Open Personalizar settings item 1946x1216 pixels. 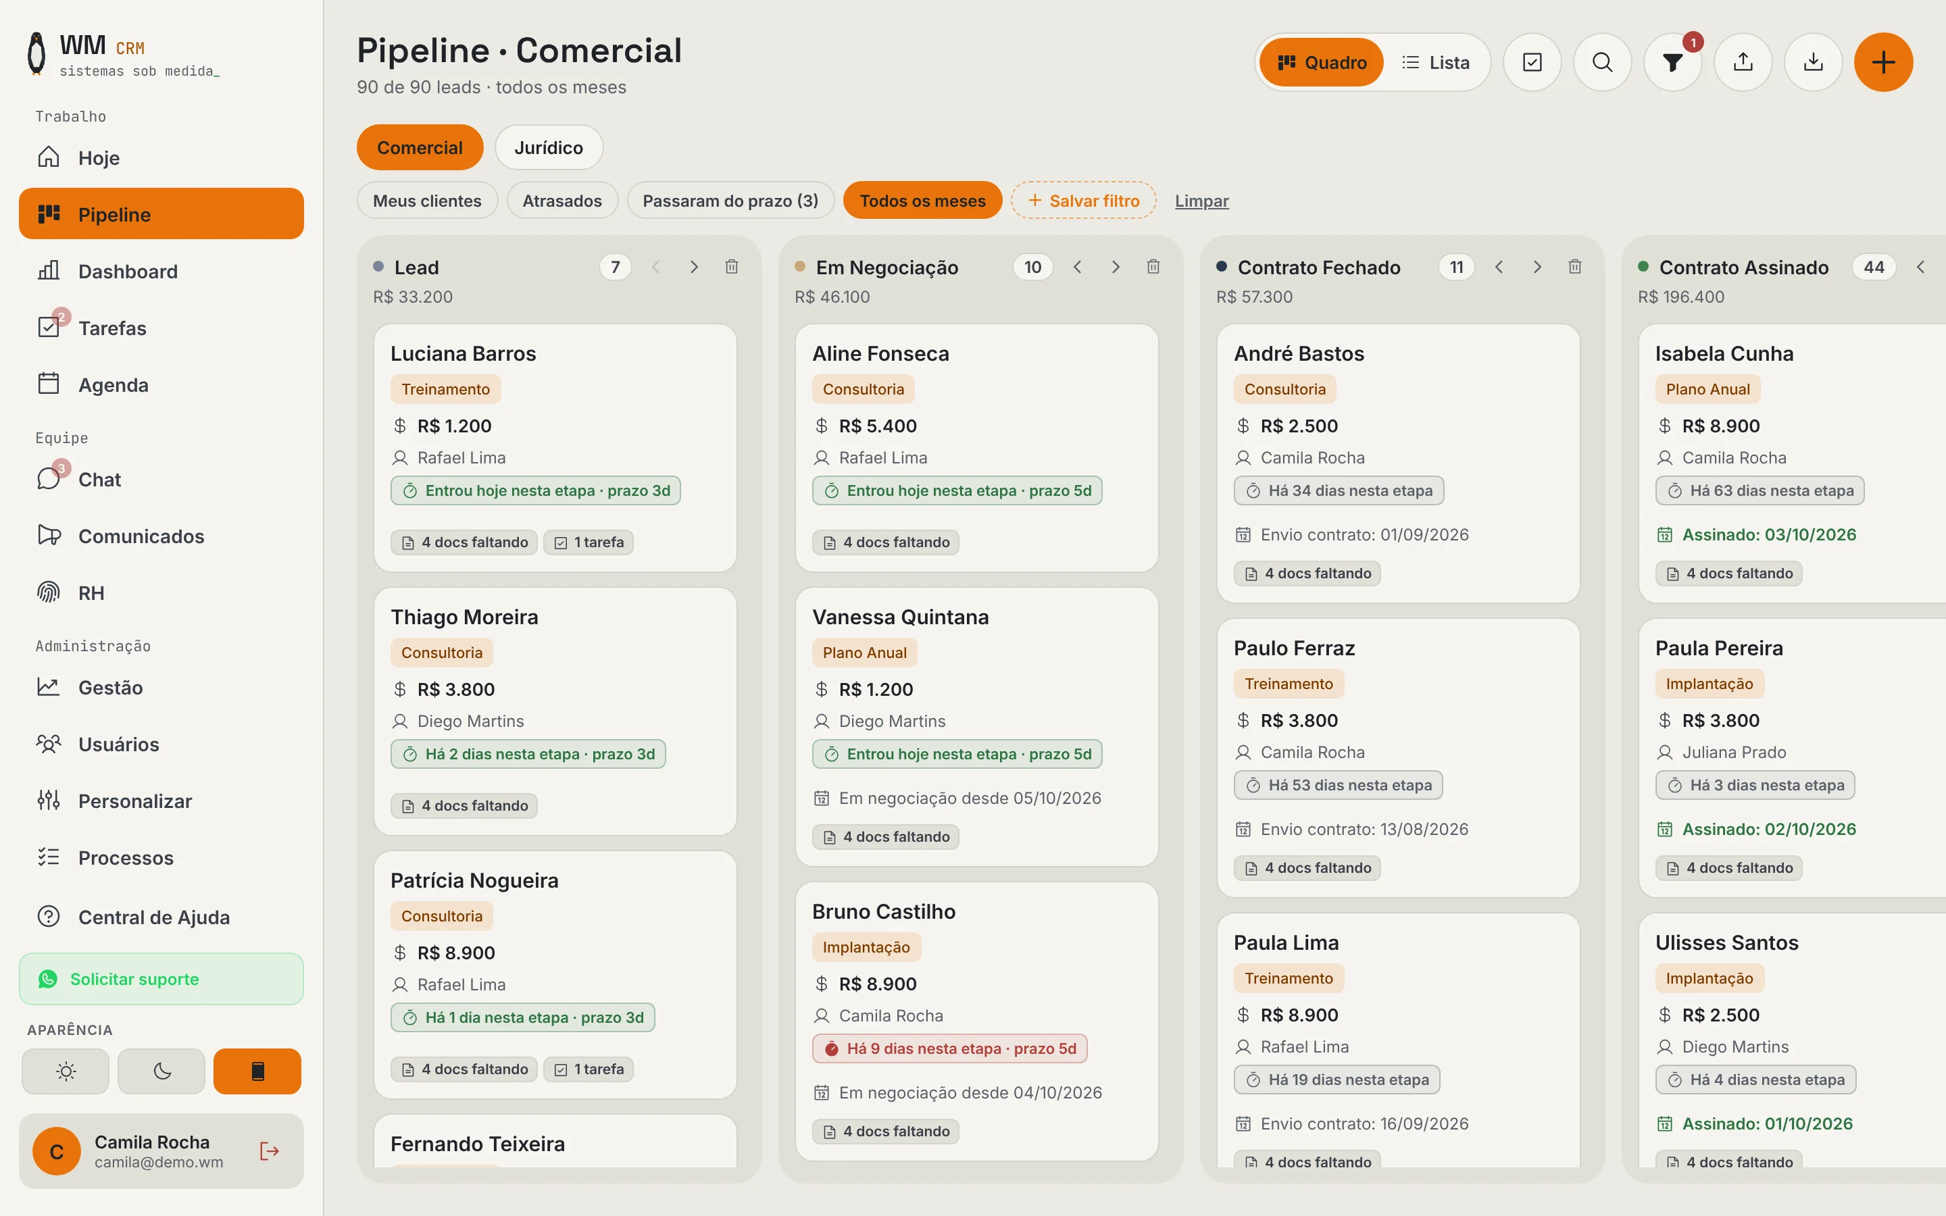(161, 801)
